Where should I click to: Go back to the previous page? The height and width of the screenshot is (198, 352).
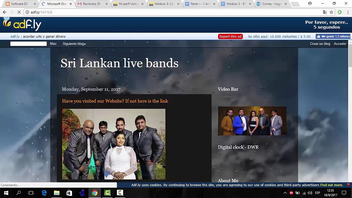coord(5,12)
